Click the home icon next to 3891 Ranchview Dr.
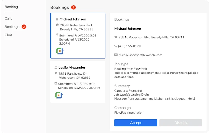This screenshot has height=133, width=209. click(56, 73)
